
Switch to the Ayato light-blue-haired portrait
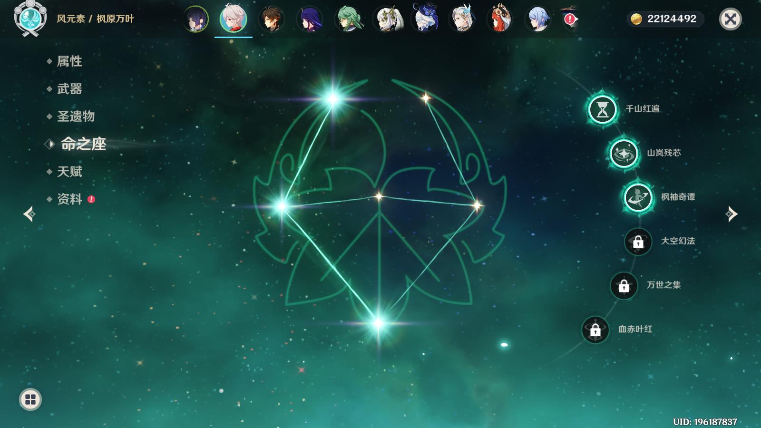click(538, 19)
